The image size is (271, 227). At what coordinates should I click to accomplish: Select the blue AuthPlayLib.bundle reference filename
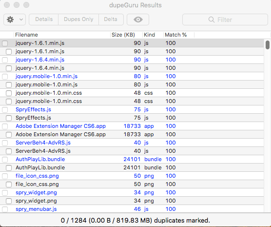(40, 159)
